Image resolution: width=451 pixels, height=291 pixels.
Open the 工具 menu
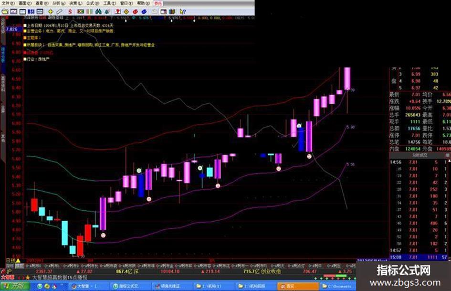(109, 3)
